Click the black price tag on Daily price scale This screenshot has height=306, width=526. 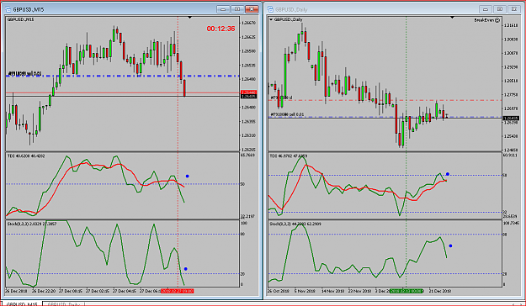pos(511,118)
